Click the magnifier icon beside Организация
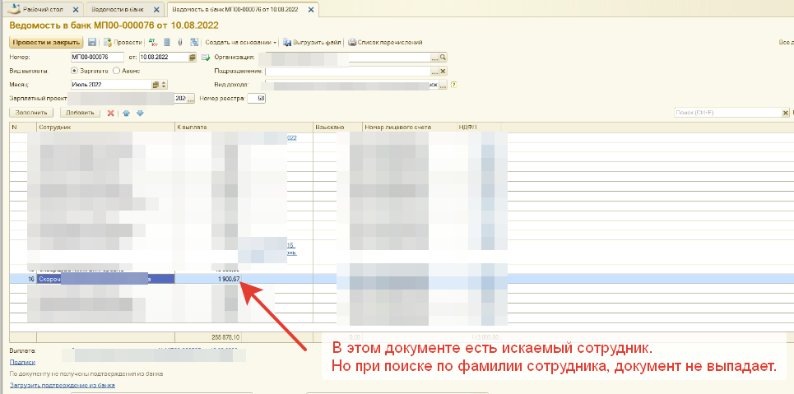 pos(443,58)
